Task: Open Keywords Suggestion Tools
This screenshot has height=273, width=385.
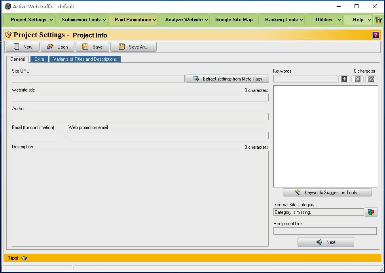Action: (327, 193)
